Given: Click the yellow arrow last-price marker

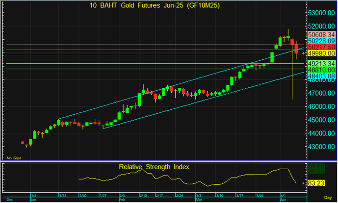Looking at the screenshot, I should click(x=304, y=53).
